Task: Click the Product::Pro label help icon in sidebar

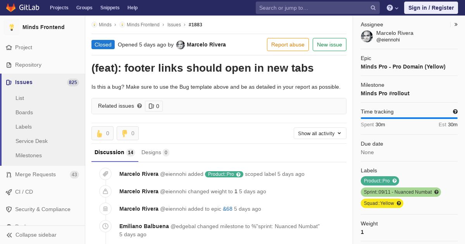Action: click(394, 181)
